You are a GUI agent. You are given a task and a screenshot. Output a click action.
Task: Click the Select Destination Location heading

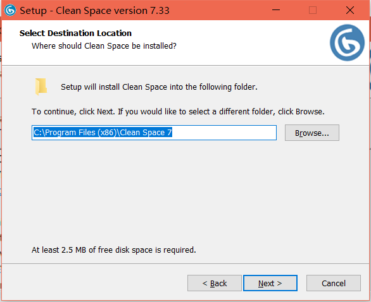pyautogui.click(x=75, y=33)
